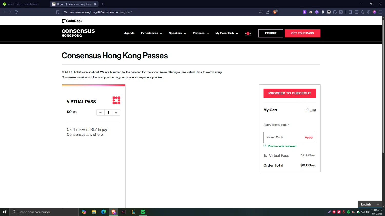Viewport: 385px width, 216px height.
Task: View site information icon in address bar
Action: [x=65, y=12]
